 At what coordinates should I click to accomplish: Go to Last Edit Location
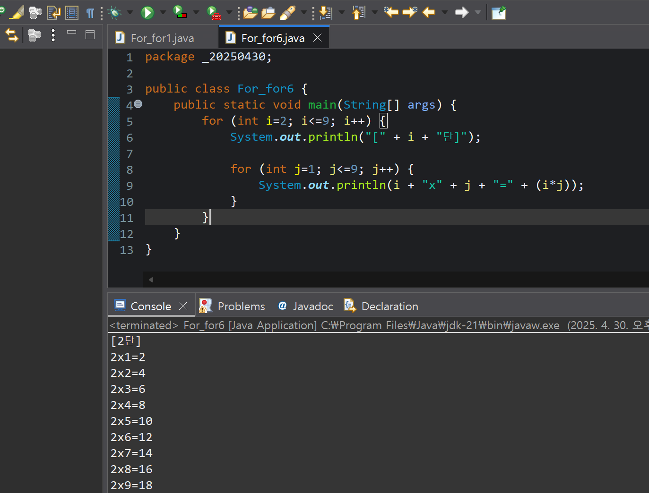pos(391,12)
